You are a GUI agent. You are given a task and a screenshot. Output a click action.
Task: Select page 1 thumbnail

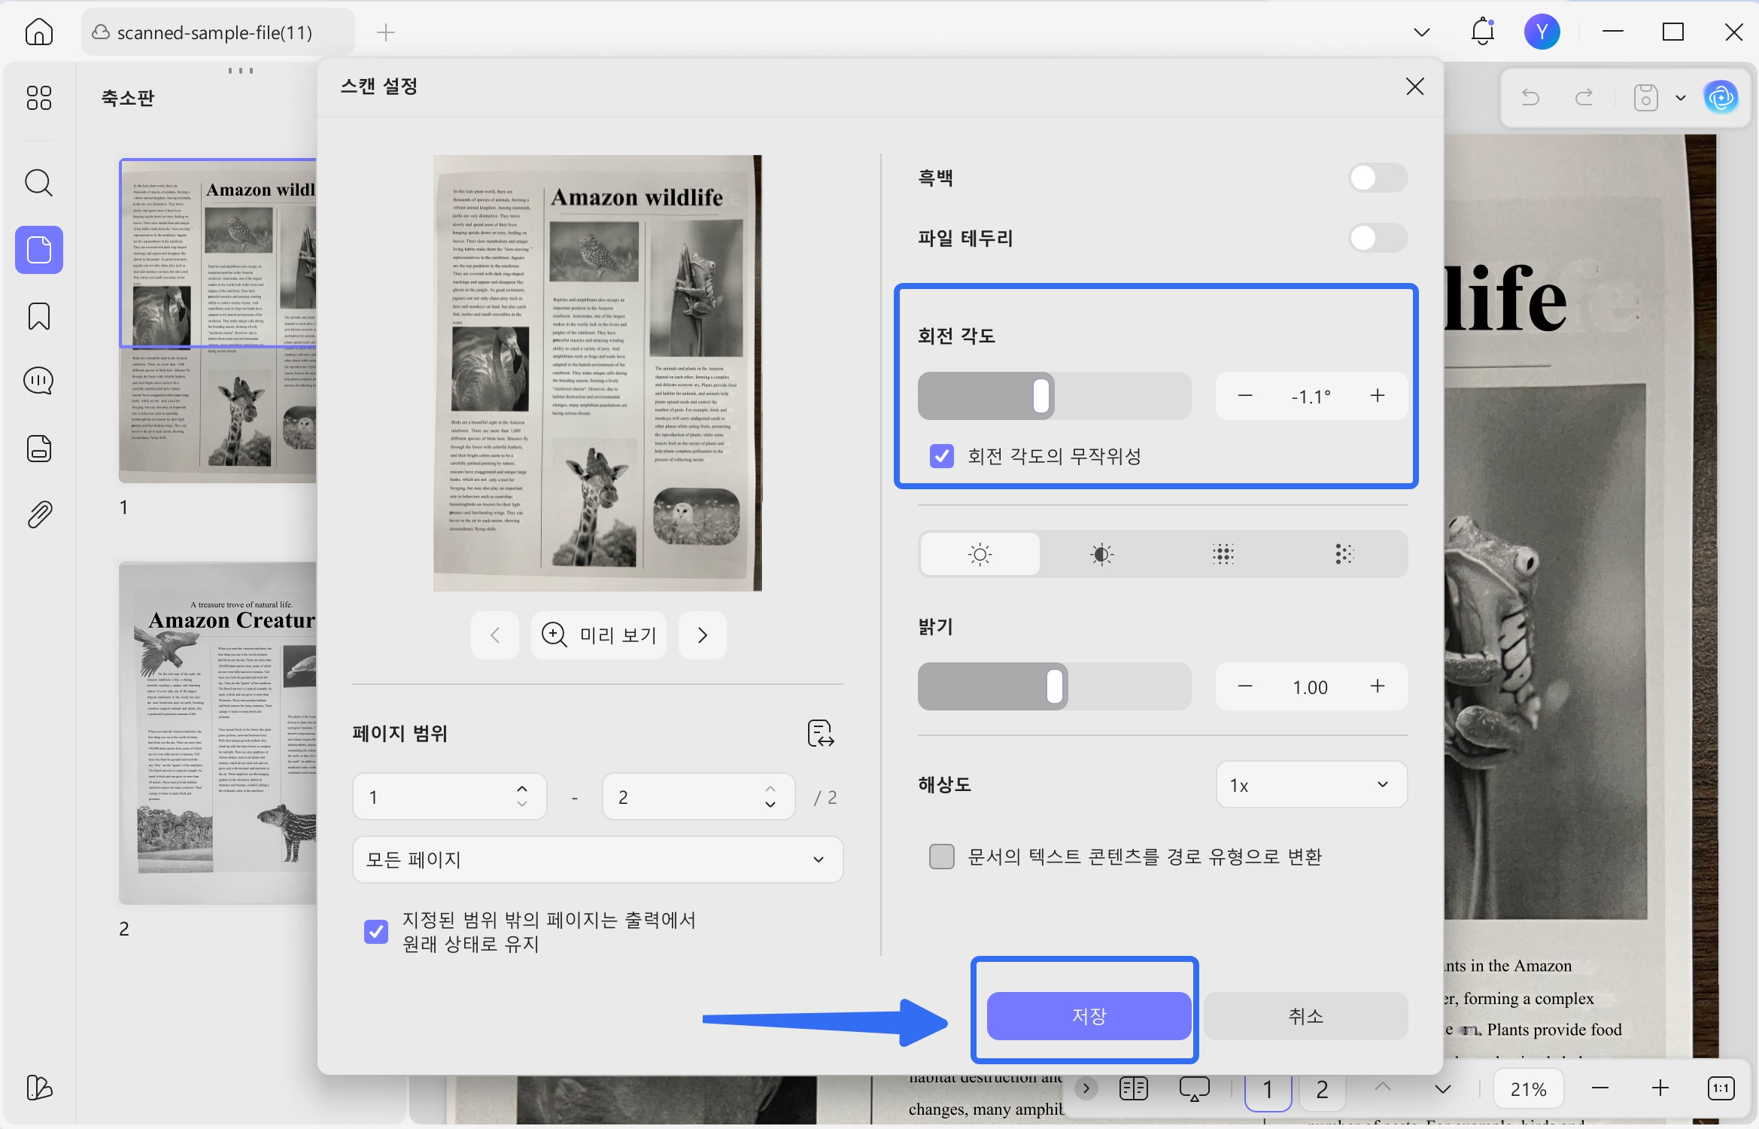(x=217, y=321)
